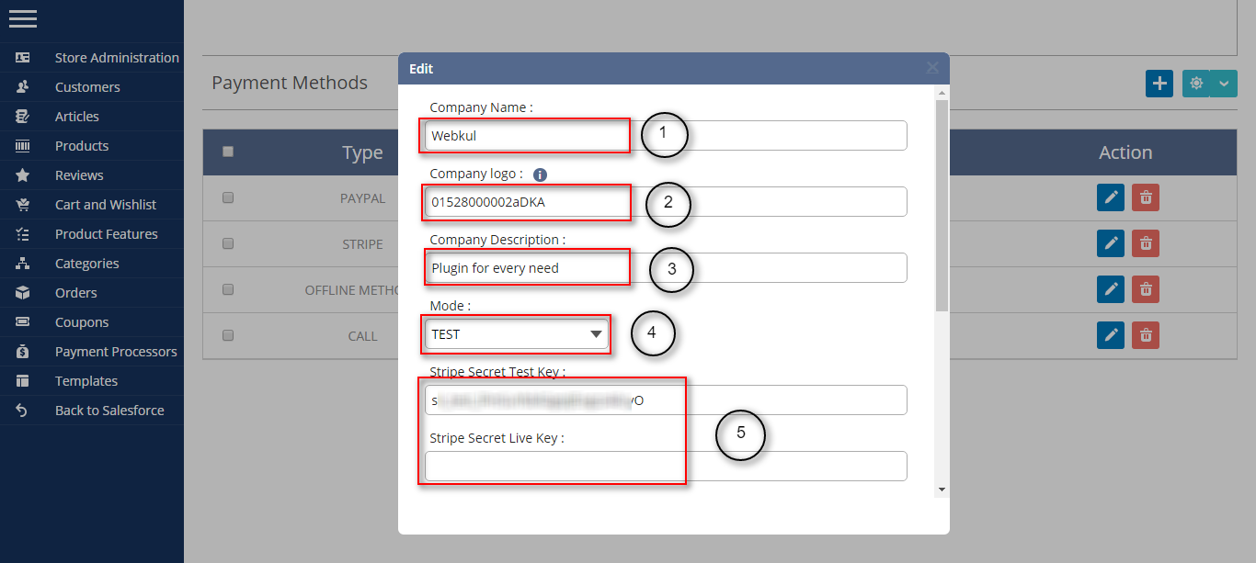Close the Edit dialog
The height and width of the screenshot is (563, 1256).
point(932,68)
